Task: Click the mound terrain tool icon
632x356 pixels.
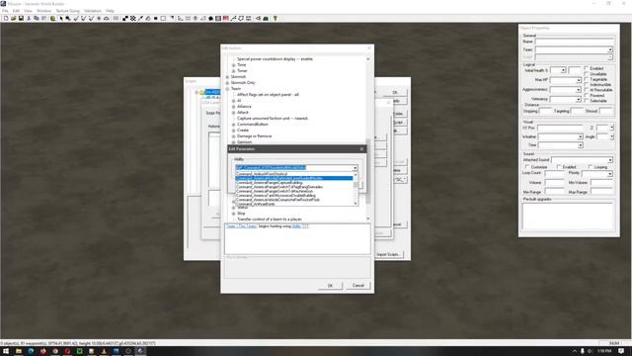Action: (107, 18)
